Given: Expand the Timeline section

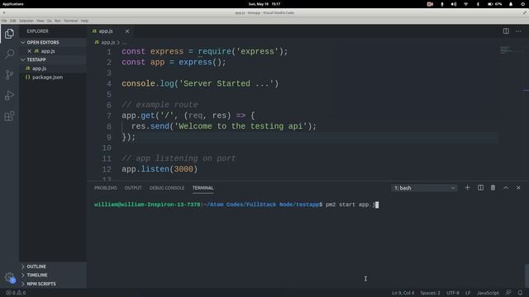Looking at the screenshot, I should coord(53,275).
